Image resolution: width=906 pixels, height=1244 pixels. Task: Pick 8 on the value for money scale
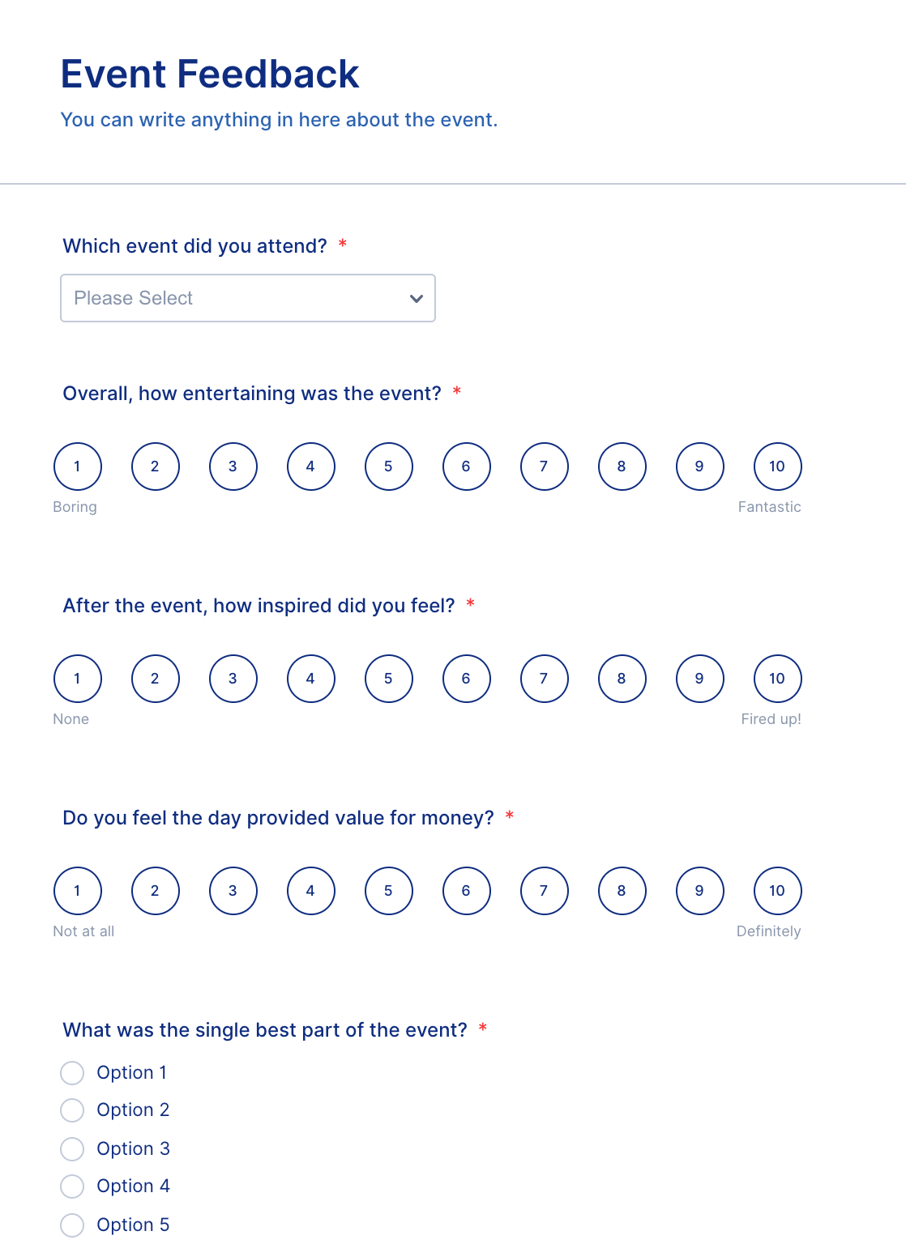coord(622,890)
